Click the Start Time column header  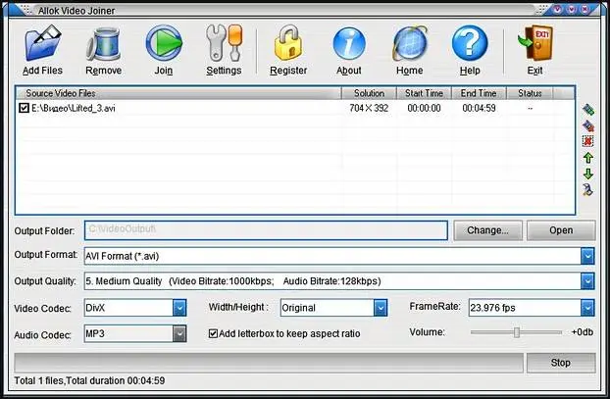tap(424, 93)
